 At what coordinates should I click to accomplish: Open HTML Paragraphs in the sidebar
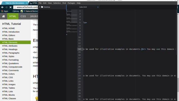(x=11, y=53)
